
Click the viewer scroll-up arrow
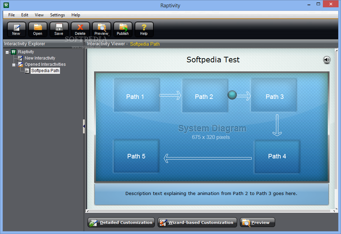(x=336, y=50)
